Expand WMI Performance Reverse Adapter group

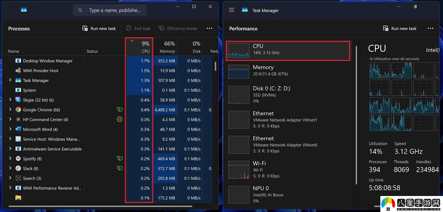point(10,188)
